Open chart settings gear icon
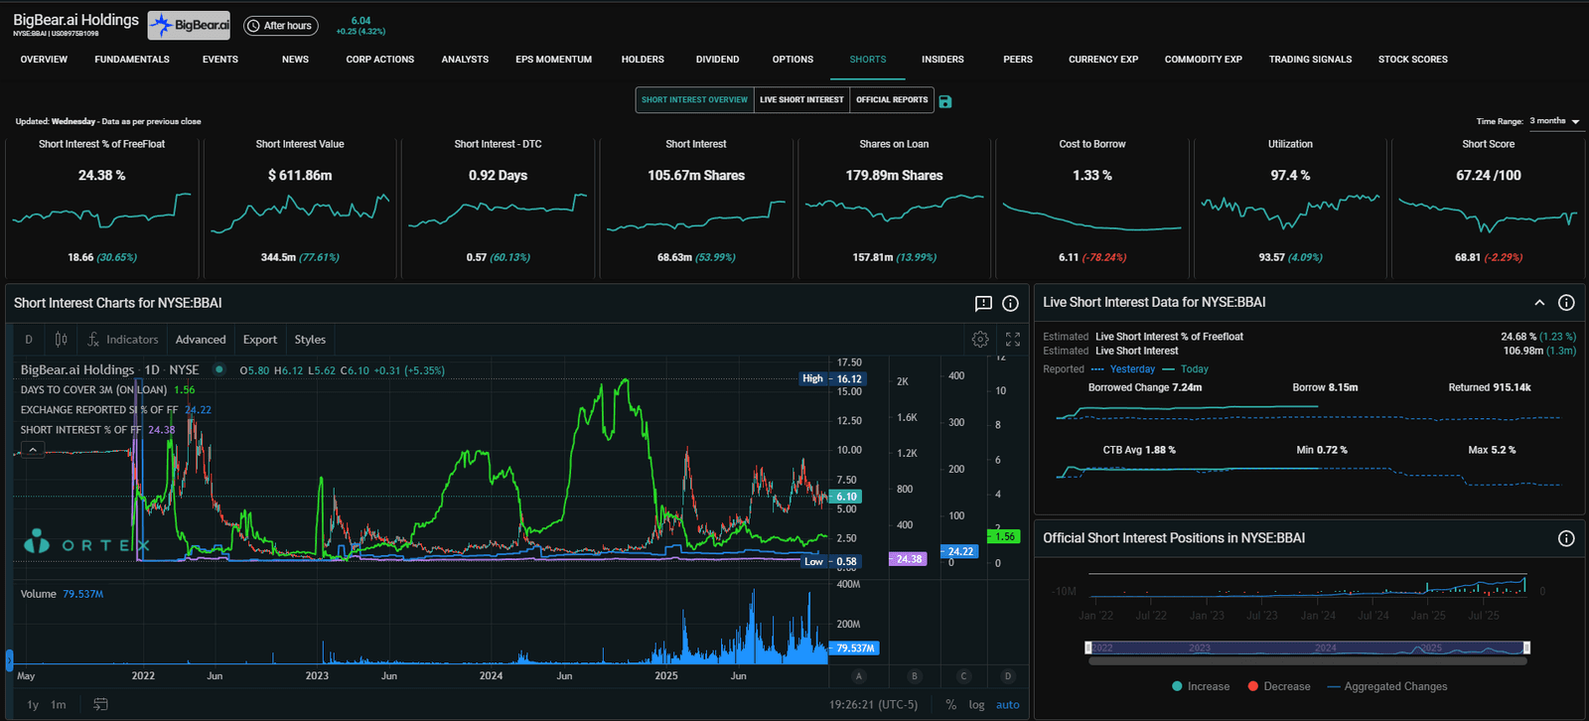1589x721 pixels. (x=980, y=340)
